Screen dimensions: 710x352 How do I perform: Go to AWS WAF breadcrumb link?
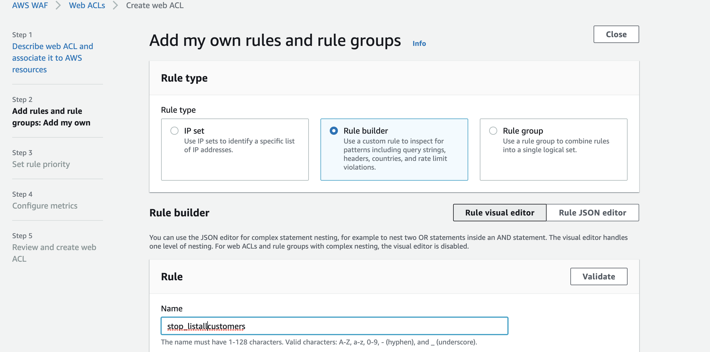[30, 5]
